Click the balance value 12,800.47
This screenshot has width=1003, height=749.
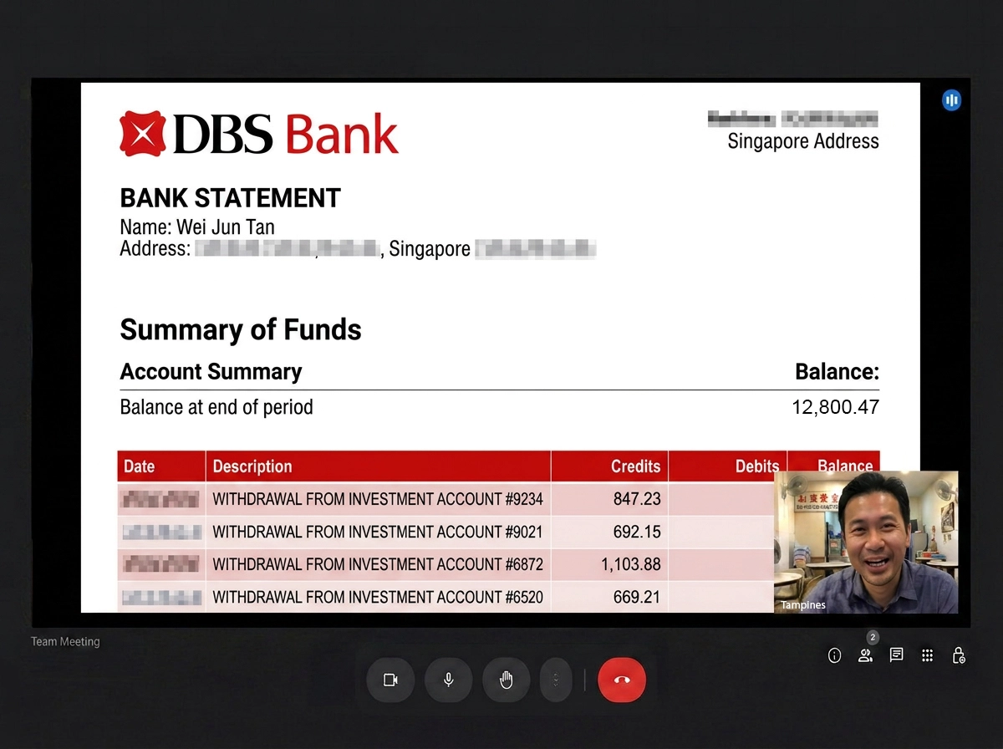836,408
